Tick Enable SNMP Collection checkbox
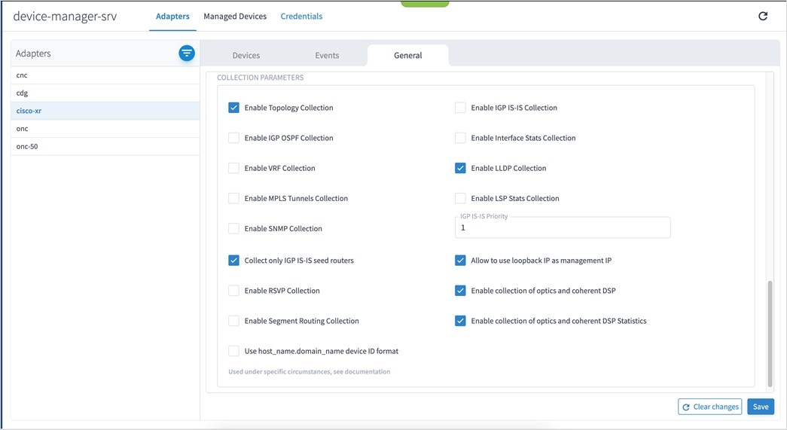The image size is (787, 430). pyautogui.click(x=233, y=228)
